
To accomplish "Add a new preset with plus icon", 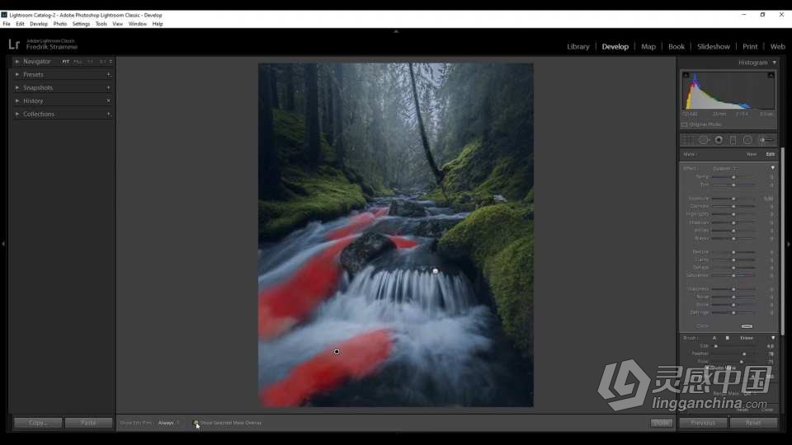I will [x=109, y=75].
